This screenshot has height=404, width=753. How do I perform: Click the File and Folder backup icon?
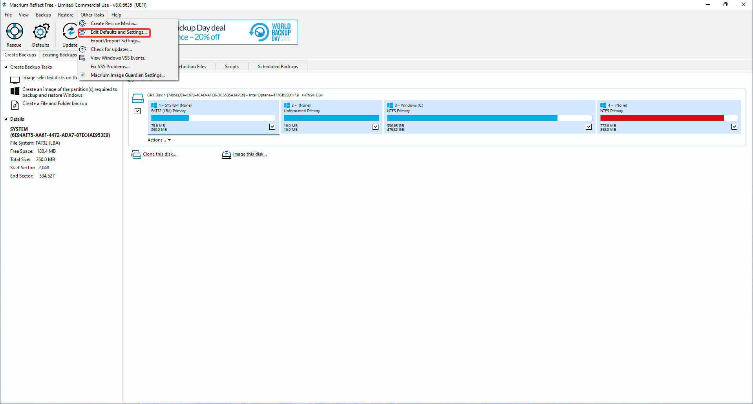click(15, 105)
